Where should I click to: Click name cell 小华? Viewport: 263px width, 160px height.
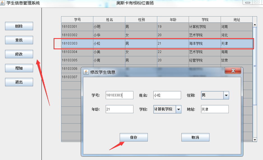pos(109,35)
